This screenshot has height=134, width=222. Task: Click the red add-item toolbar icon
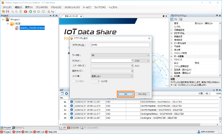point(26,12)
